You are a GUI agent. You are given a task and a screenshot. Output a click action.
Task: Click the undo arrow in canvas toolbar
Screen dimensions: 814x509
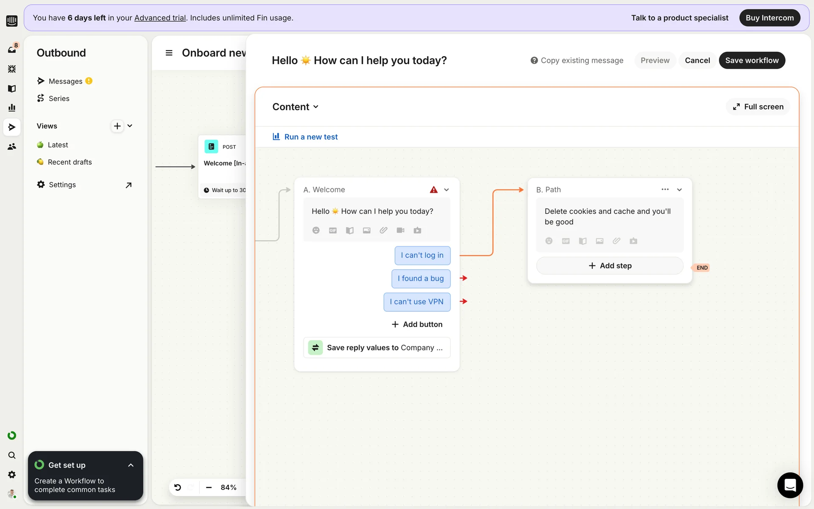pyautogui.click(x=178, y=487)
